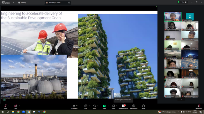The height and width of the screenshot is (114, 204).
Task: Open Breakout rooms
Action: coord(123,107)
